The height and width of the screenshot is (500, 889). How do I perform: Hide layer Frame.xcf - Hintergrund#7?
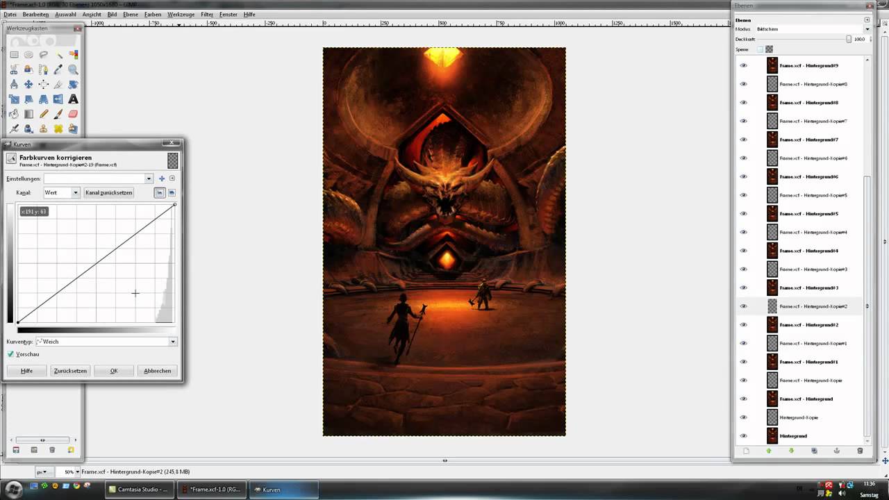pyautogui.click(x=743, y=140)
